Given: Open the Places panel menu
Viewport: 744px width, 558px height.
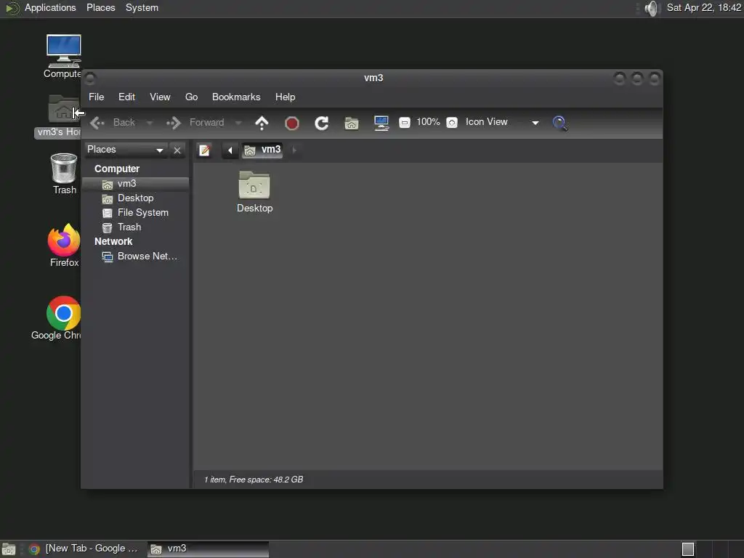Looking at the screenshot, I should click(100, 8).
